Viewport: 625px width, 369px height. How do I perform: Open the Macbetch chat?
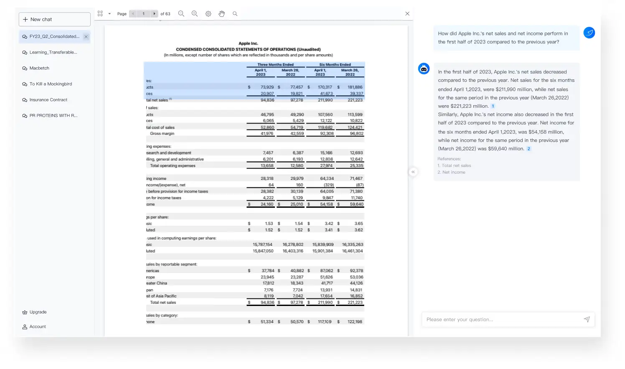39,68
